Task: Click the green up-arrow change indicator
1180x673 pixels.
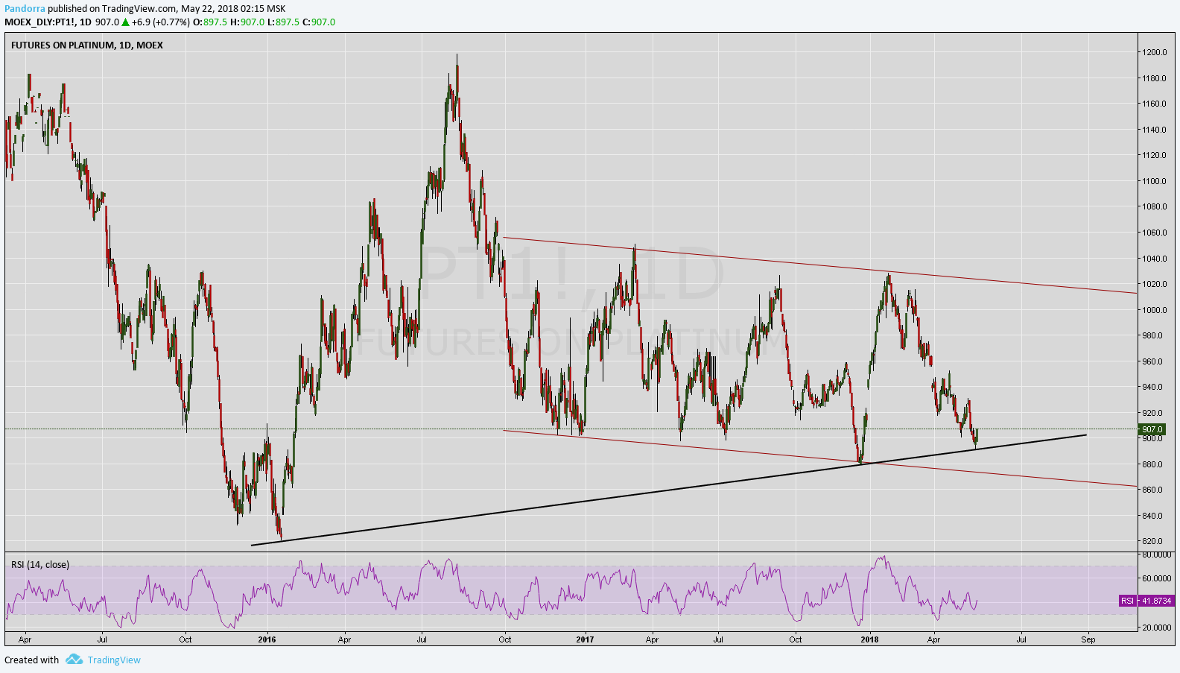Action: [126, 22]
